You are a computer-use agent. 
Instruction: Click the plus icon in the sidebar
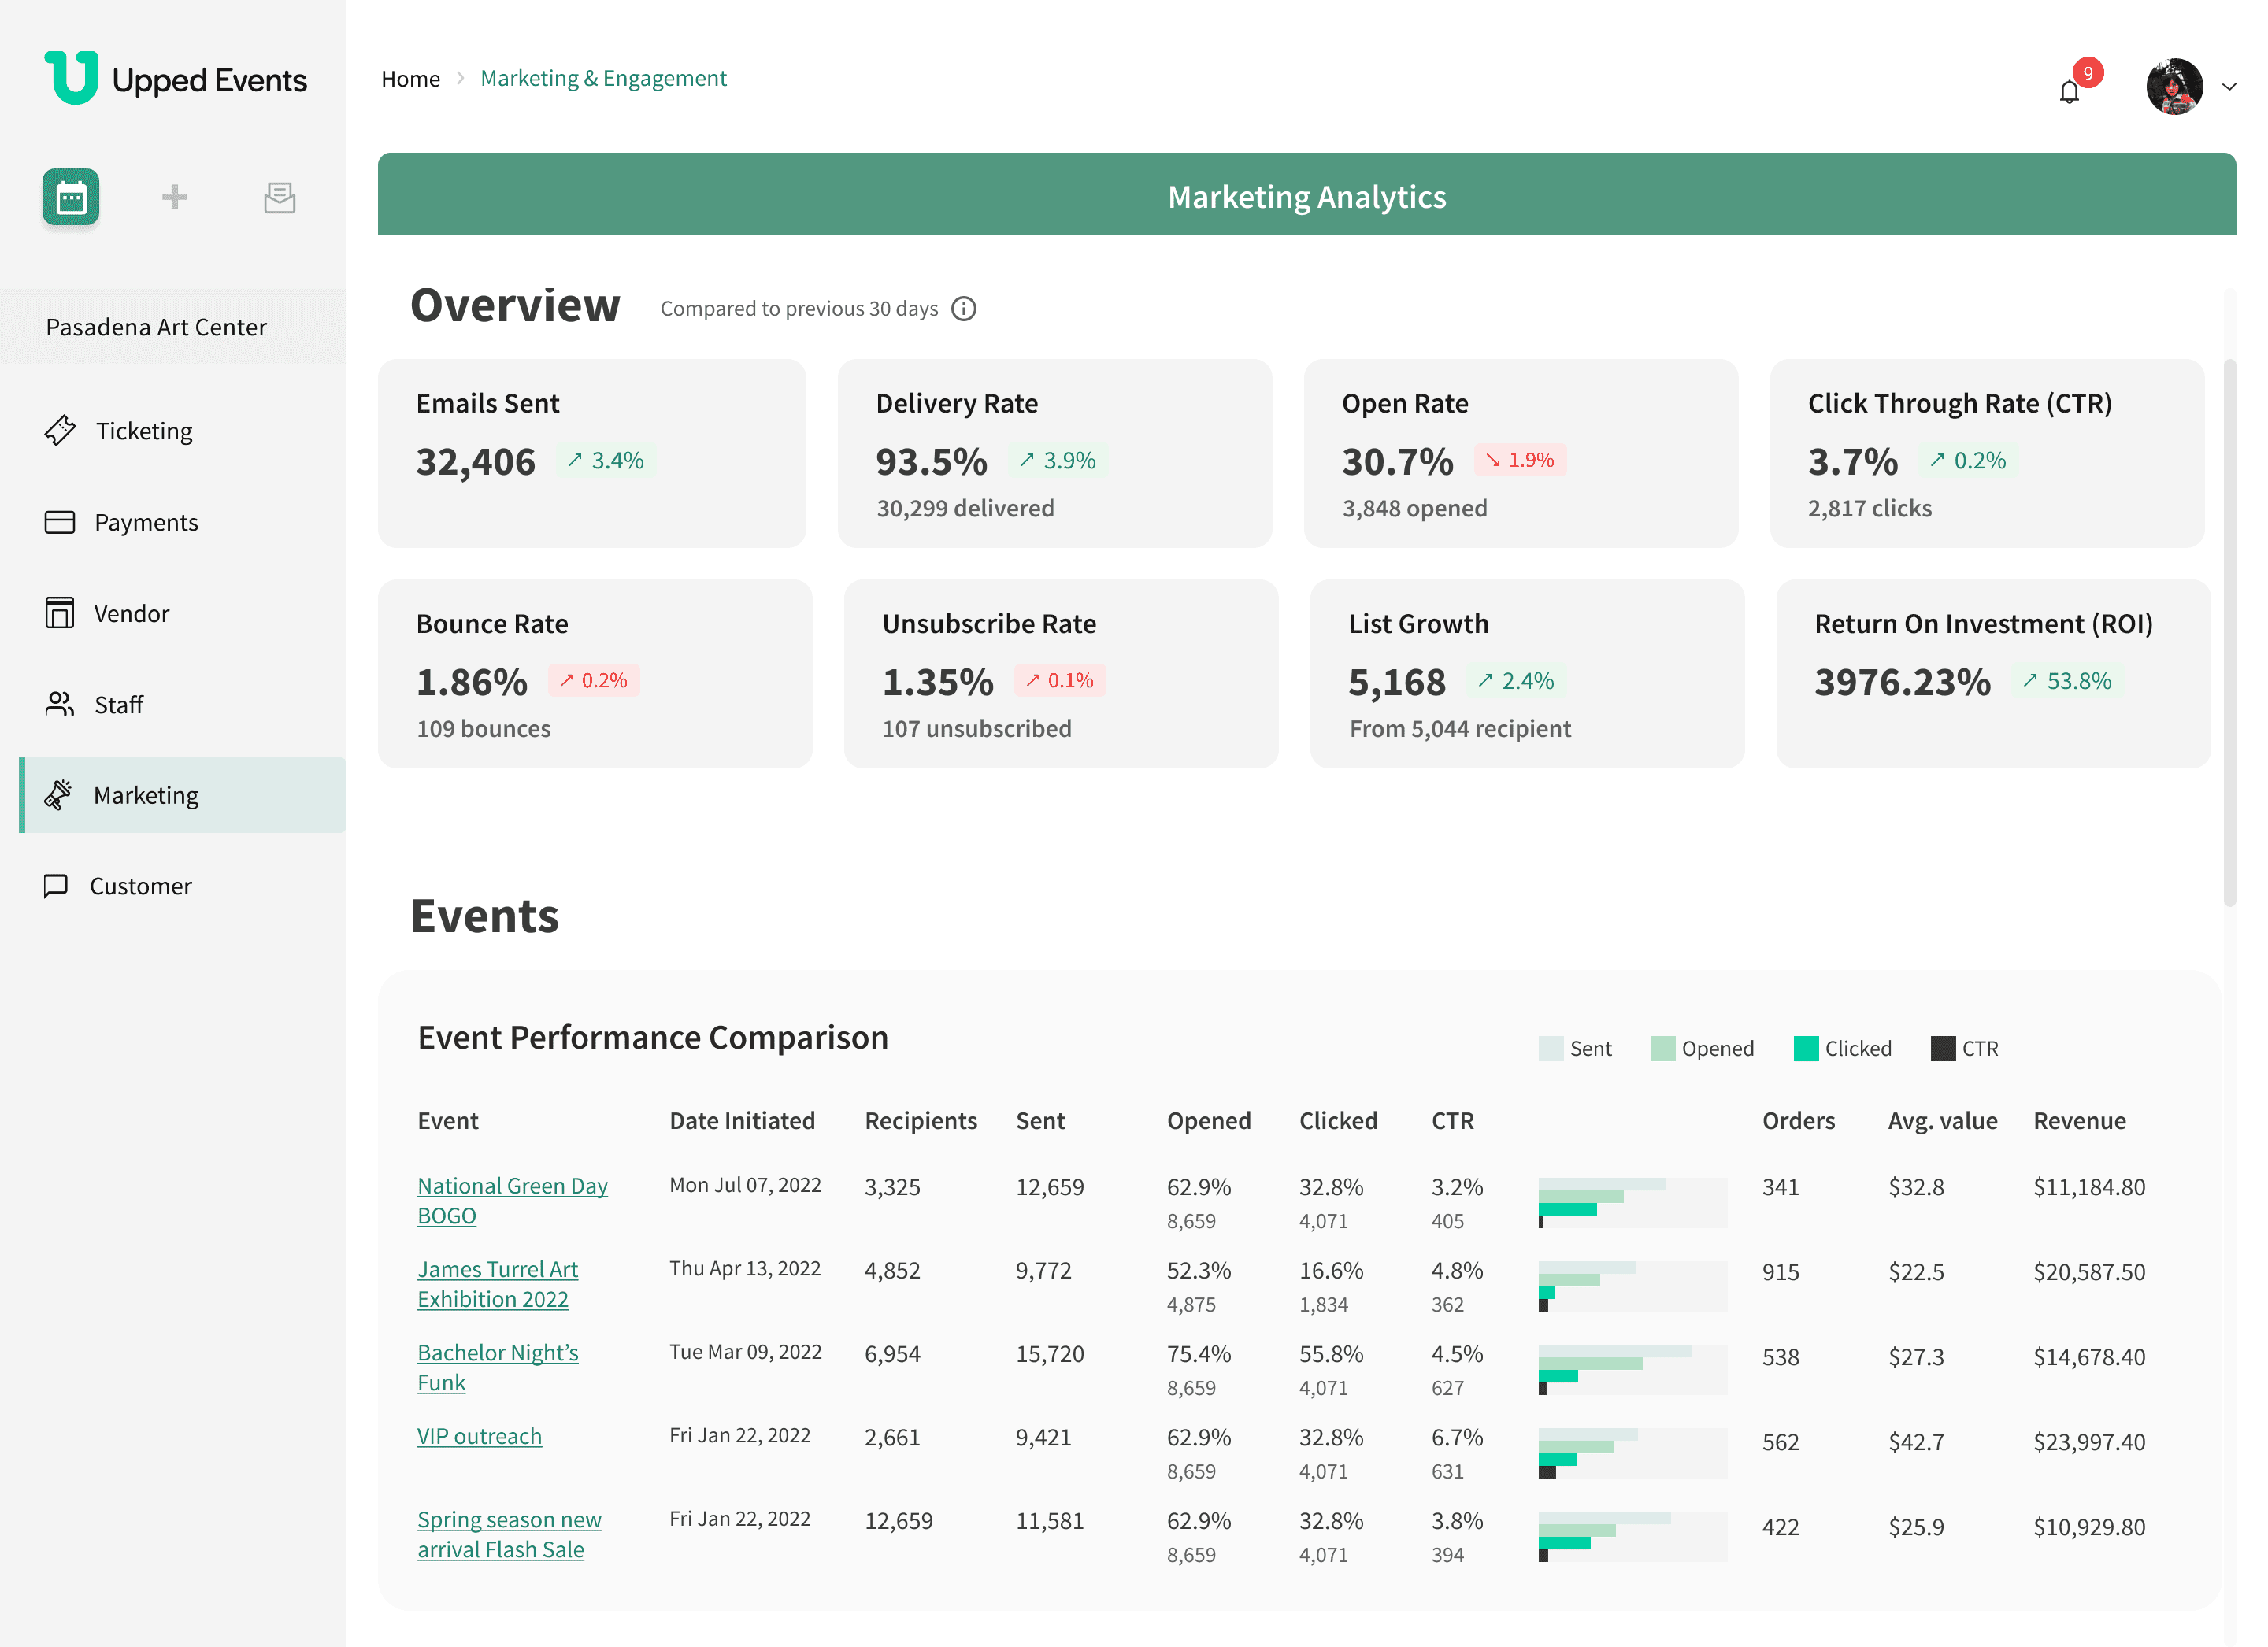[175, 197]
